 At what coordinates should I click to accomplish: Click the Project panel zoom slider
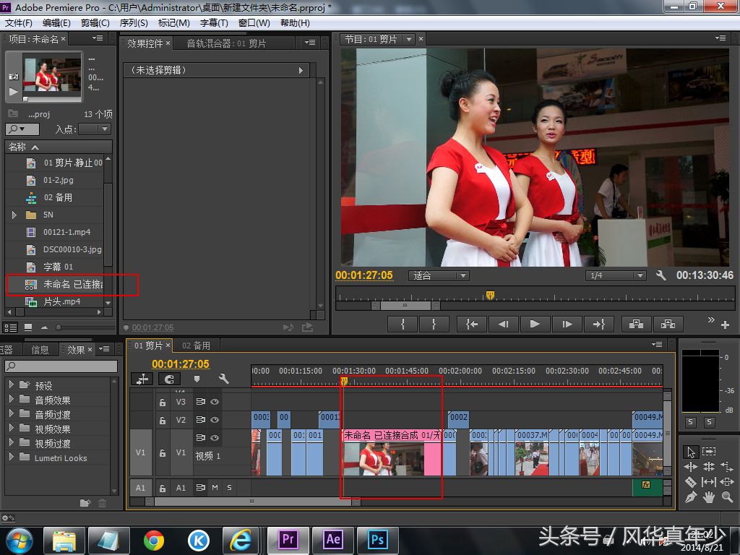click(59, 327)
